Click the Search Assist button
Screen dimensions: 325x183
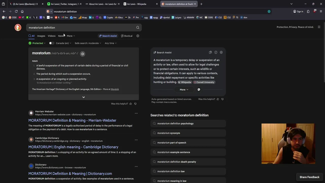click(x=108, y=36)
